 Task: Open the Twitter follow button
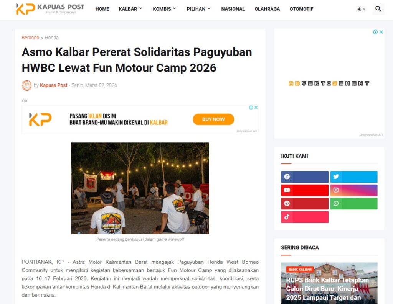point(353,177)
